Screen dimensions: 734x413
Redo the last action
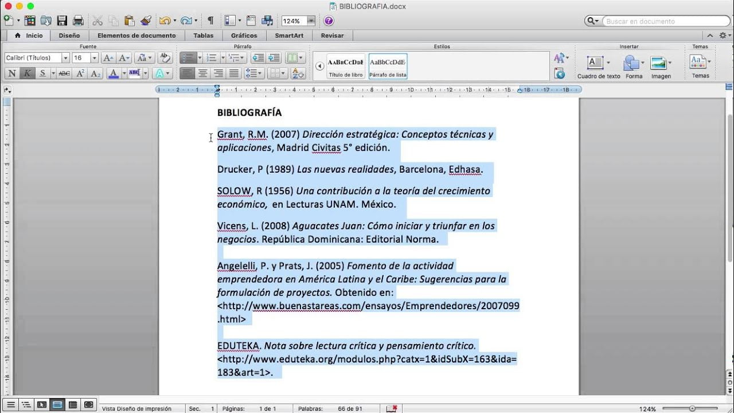pyautogui.click(x=186, y=21)
